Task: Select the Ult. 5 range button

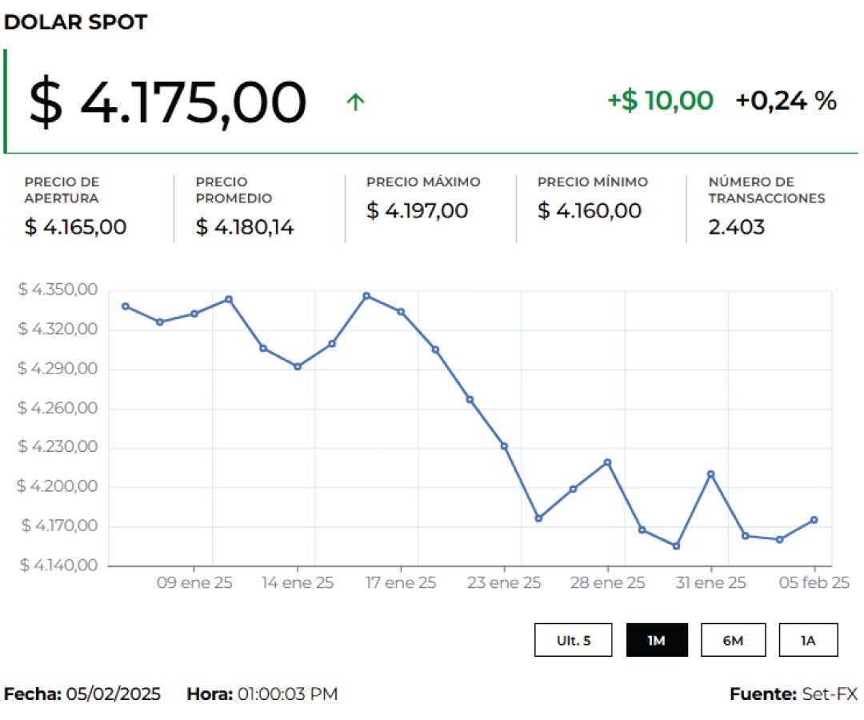Action: (x=573, y=640)
